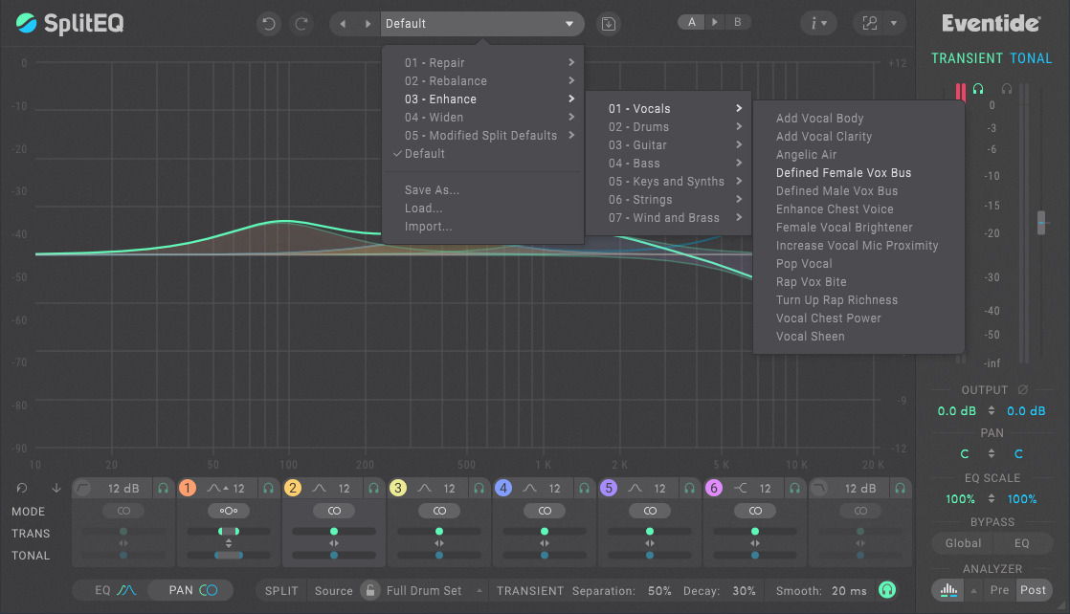Click the Separation 50% value
Image resolution: width=1070 pixels, height=614 pixels.
coord(659,591)
